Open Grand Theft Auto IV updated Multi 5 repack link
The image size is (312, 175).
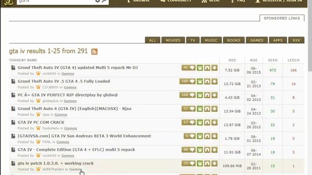[x=78, y=68]
